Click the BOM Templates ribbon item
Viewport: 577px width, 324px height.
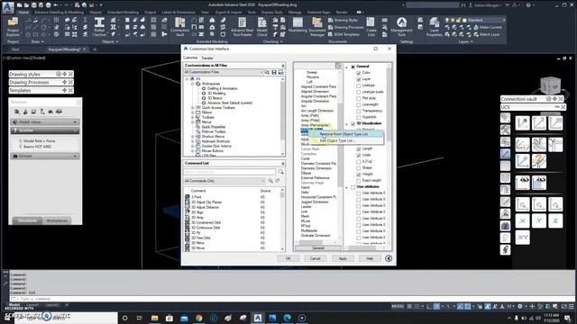[x=343, y=34]
